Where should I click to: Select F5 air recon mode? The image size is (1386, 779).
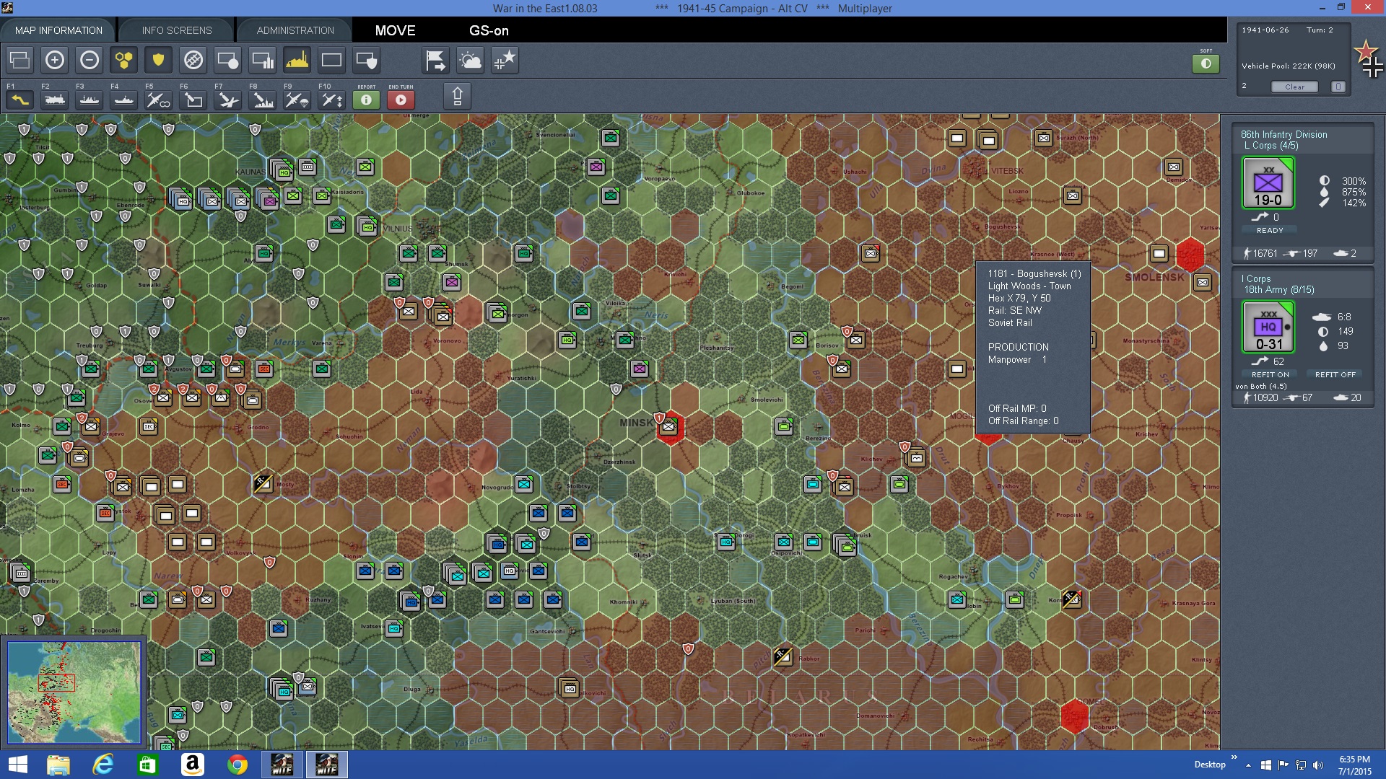[159, 100]
